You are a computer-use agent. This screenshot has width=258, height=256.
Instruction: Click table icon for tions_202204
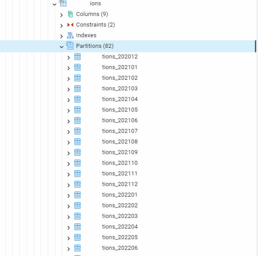(77, 227)
